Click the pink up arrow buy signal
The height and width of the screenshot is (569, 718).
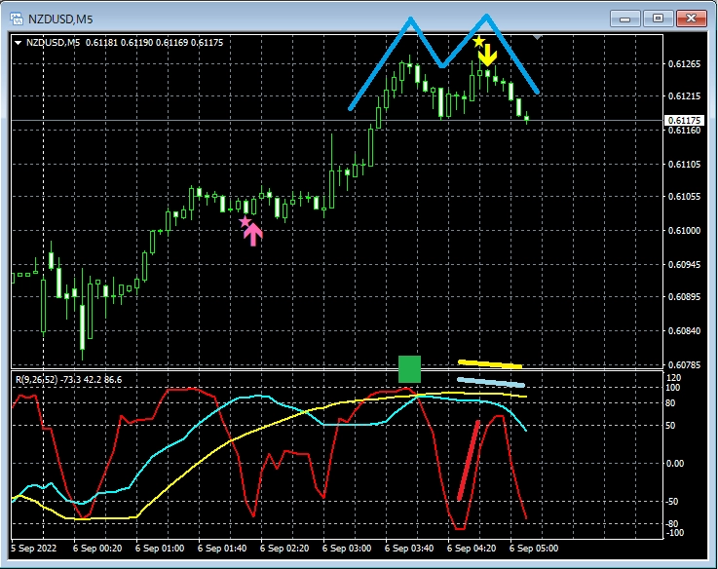coord(253,234)
